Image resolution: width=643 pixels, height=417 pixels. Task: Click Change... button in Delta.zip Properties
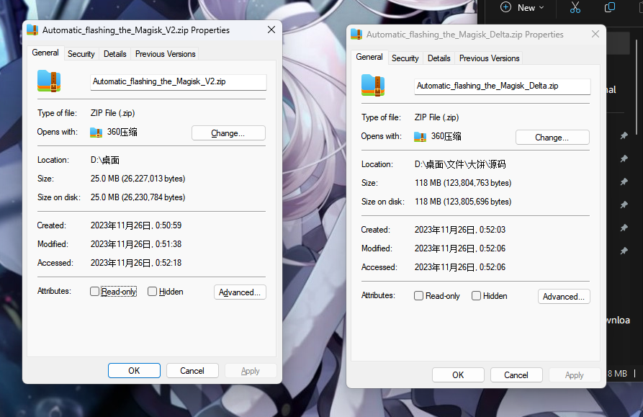click(x=552, y=138)
